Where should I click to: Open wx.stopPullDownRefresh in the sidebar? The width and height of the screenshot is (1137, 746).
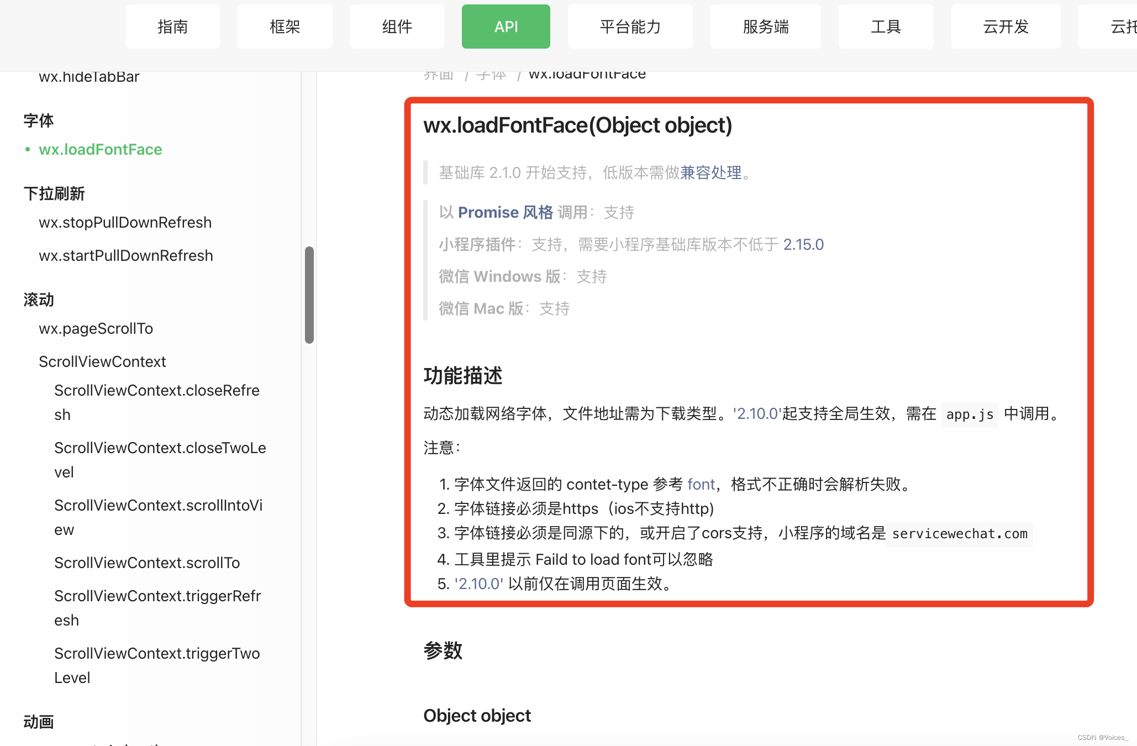click(x=125, y=222)
